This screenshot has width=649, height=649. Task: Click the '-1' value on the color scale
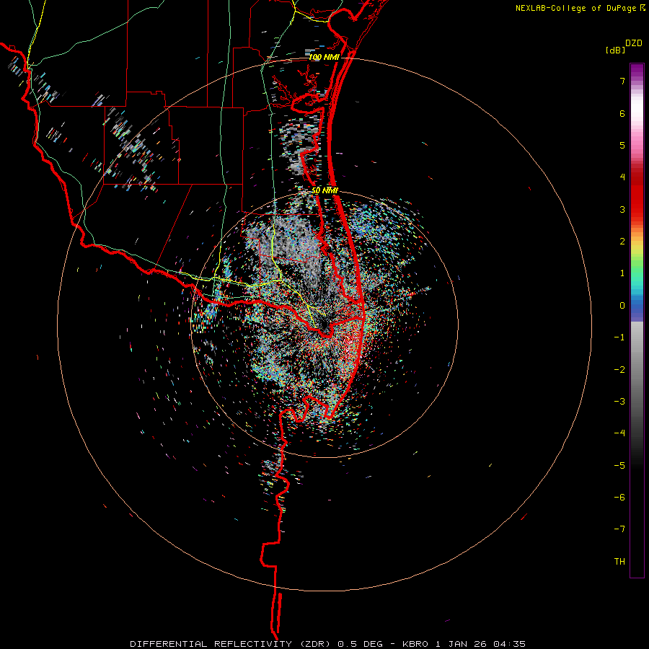(x=619, y=337)
